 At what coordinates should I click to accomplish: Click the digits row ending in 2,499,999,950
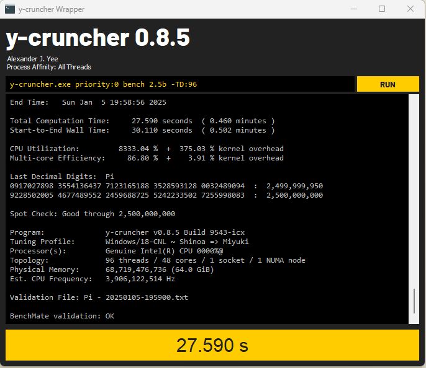coord(166,186)
